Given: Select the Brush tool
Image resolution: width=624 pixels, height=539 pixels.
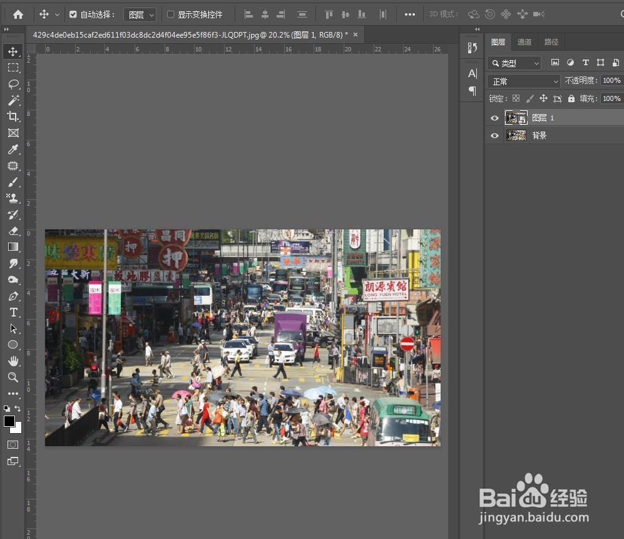Looking at the screenshot, I should (x=13, y=182).
